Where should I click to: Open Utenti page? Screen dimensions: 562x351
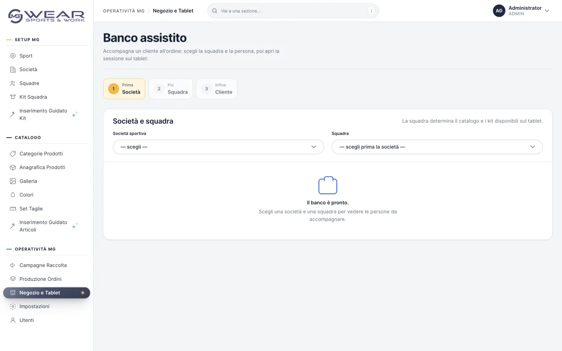click(46, 320)
